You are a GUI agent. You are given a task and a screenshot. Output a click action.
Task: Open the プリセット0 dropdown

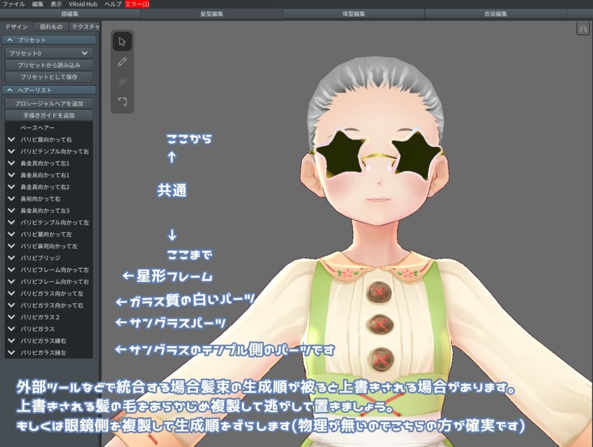tap(48, 52)
